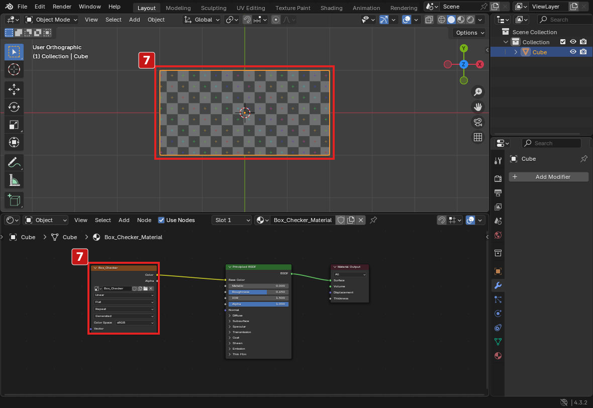Select the Transform tool
593x408 pixels.
(x=14, y=143)
